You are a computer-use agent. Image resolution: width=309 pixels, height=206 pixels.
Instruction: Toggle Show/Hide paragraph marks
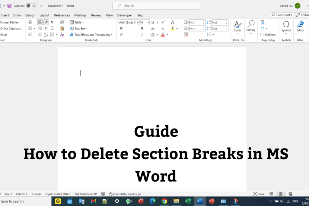click(53, 22)
